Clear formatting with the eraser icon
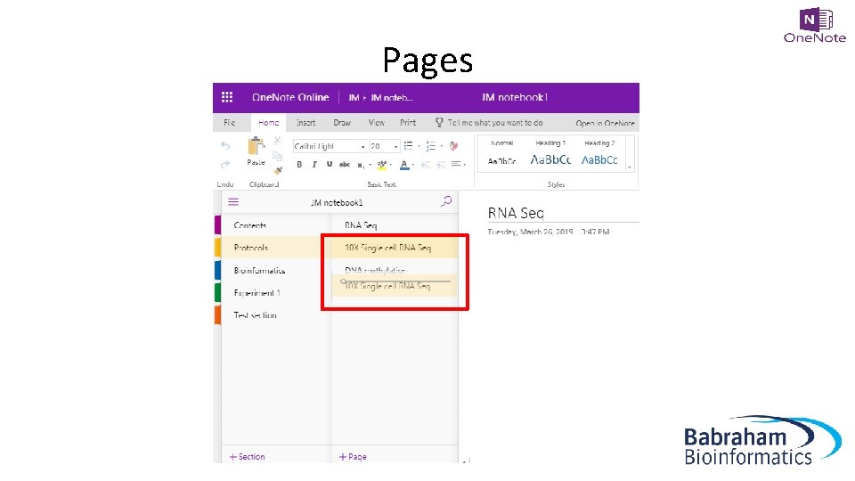 pyautogui.click(x=453, y=145)
